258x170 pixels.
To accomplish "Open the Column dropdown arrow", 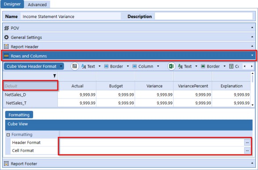I will click(x=158, y=66).
